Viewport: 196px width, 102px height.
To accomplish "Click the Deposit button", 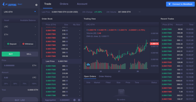I will pos(12,44).
